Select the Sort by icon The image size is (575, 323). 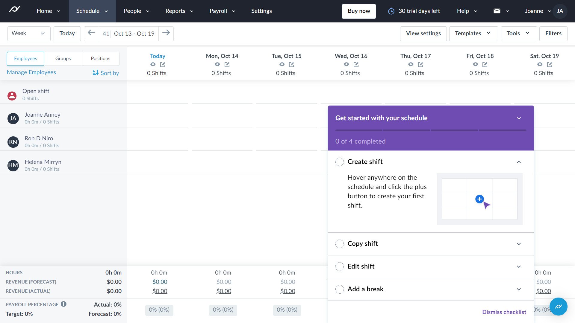click(x=96, y=73)
